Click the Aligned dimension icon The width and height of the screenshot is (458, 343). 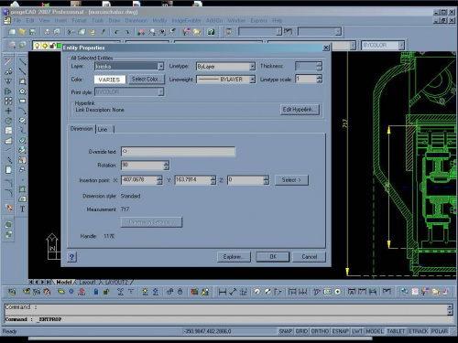(x=233, y=292)
